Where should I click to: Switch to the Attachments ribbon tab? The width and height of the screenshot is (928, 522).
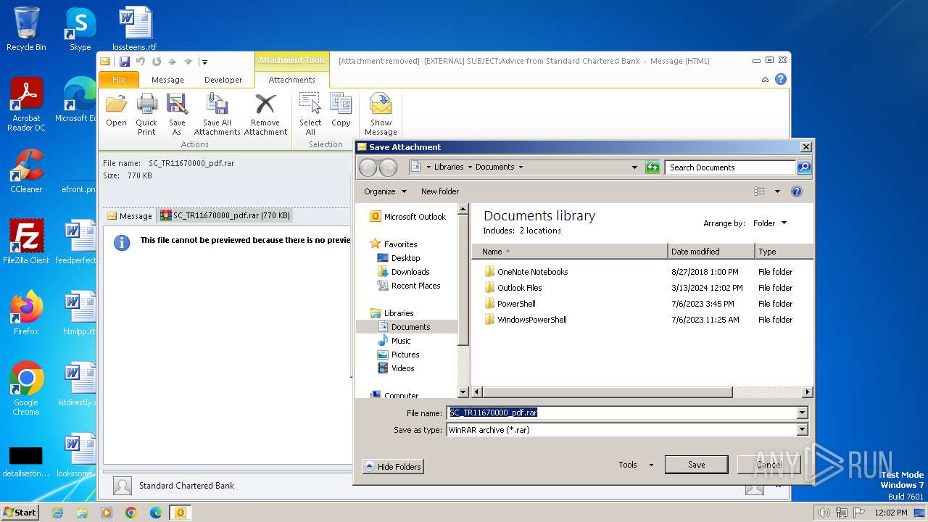click(291, 80)
